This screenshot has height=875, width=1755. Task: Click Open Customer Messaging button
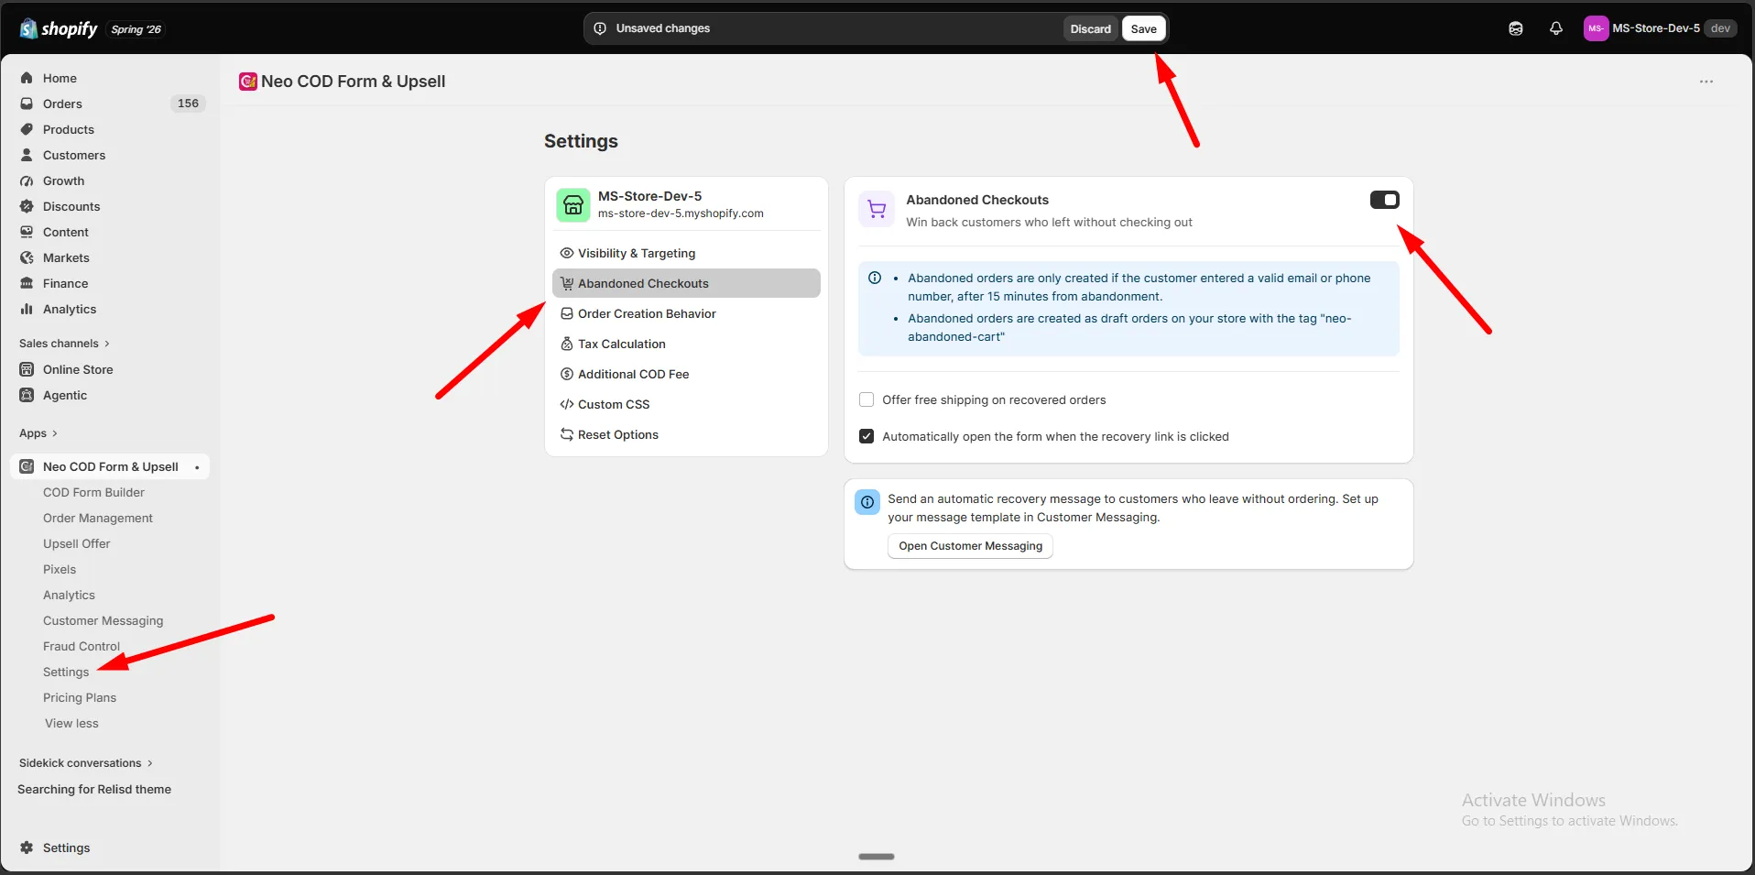point(970,546)
